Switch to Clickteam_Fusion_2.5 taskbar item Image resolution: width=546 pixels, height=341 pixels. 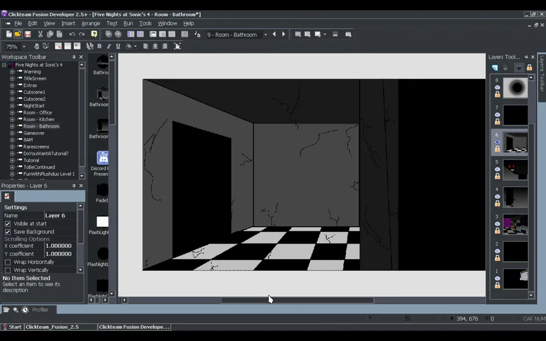(61, 326)
